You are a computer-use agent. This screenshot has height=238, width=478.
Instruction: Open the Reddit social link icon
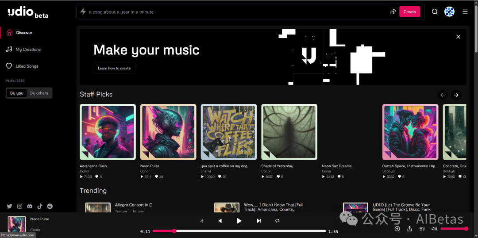[50, 206]
